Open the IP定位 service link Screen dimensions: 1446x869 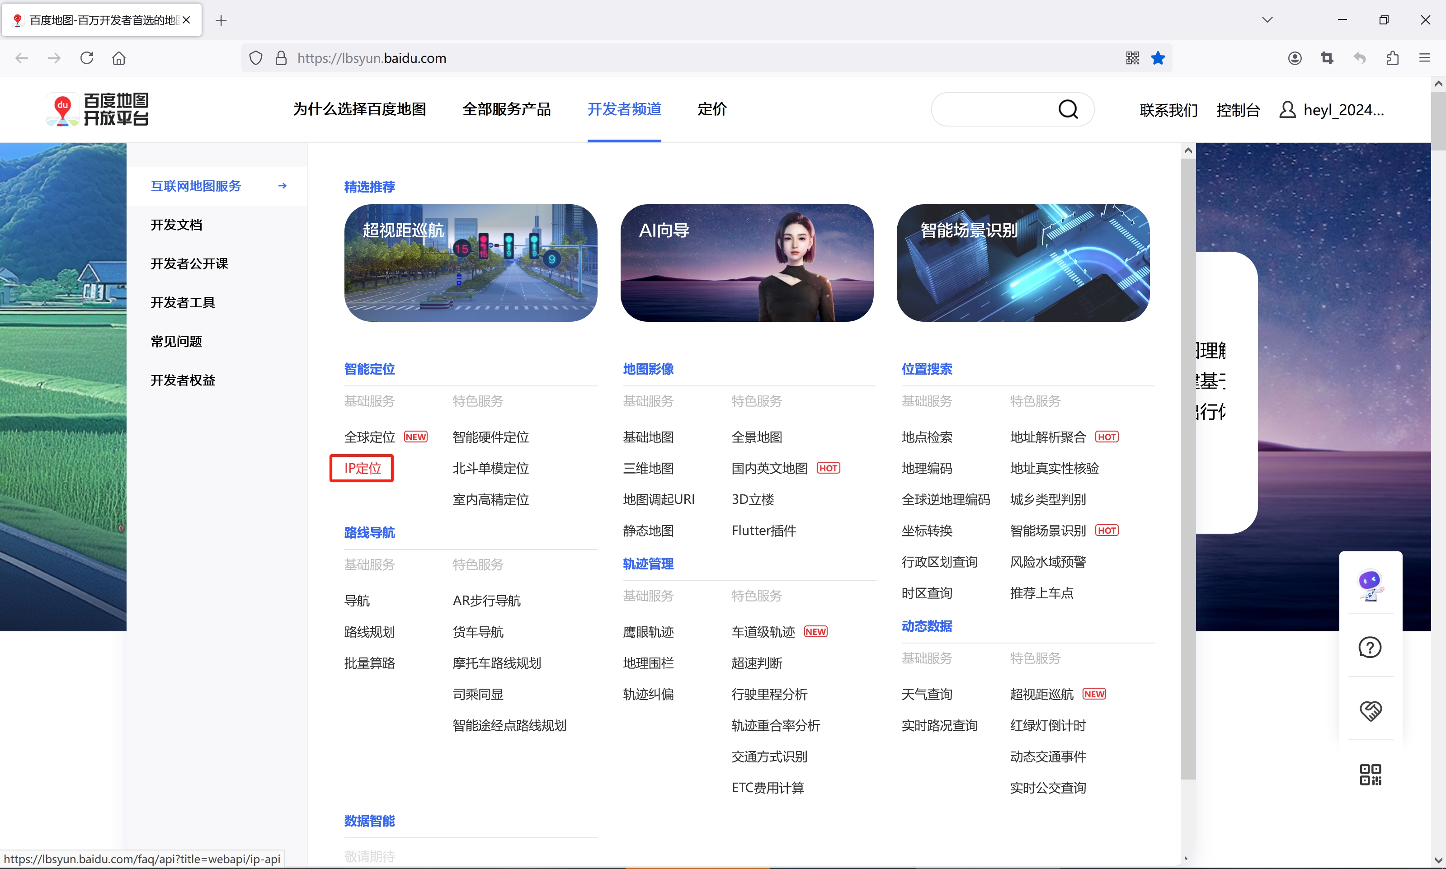coord(362,469)
